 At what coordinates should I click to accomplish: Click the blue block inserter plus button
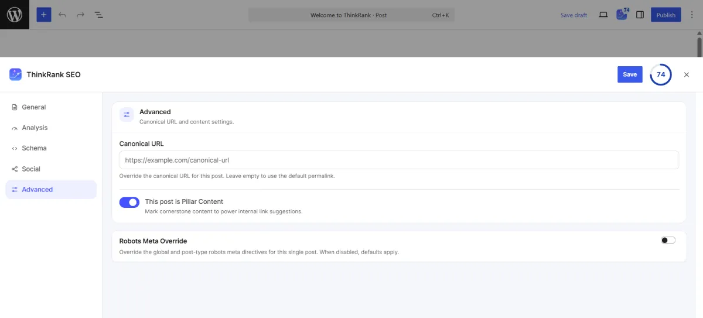pyautogui.click(x=44, y=15)
